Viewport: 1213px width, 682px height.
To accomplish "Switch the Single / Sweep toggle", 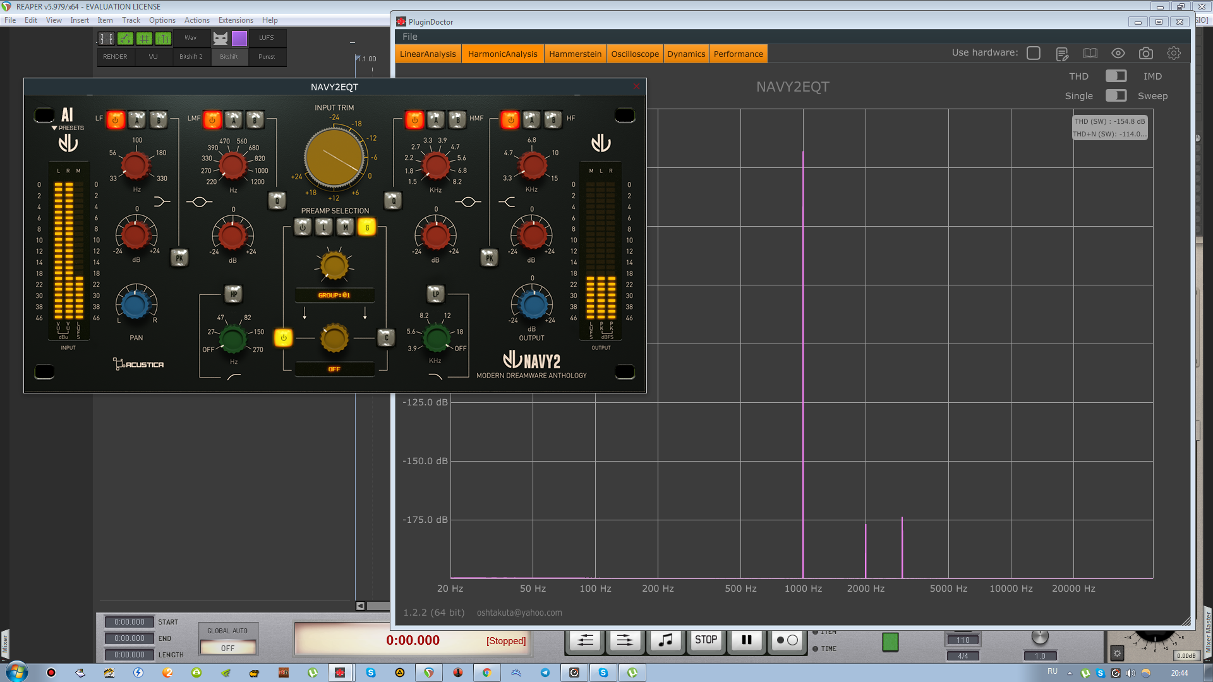I will (1116, 95).
